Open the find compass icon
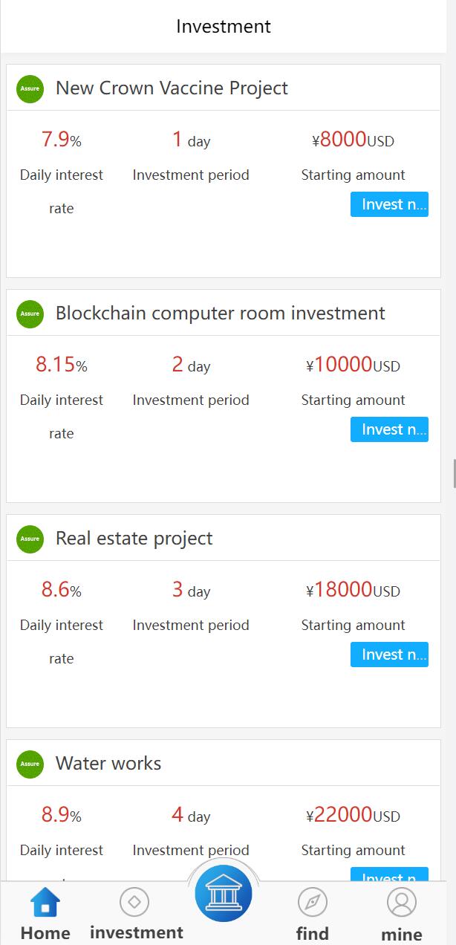 pos(313,903)
